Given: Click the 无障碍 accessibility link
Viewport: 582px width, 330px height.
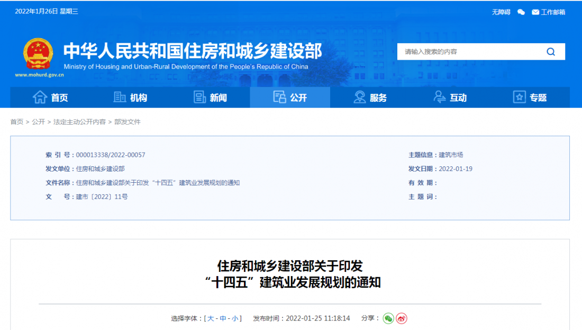Looking at the screenshot, I should tap(501, 12).
